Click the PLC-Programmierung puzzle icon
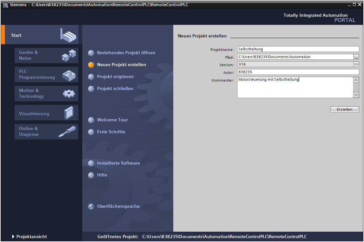 point(69,76)
